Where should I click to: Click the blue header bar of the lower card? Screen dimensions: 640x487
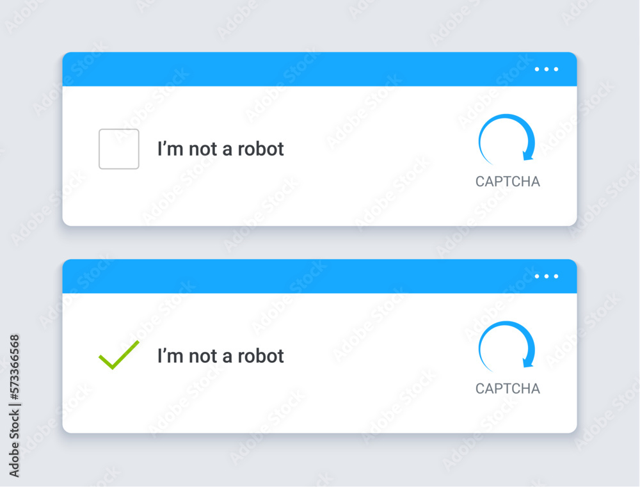319,276
